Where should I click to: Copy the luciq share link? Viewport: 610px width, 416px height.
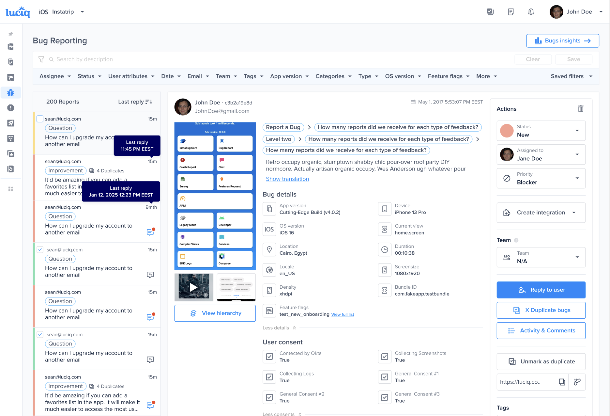click(562, 382)
